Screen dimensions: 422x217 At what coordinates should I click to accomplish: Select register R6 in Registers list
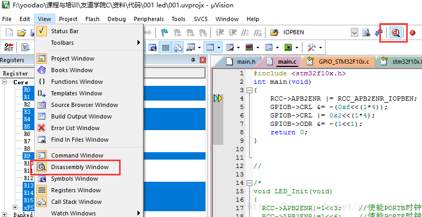27,134
